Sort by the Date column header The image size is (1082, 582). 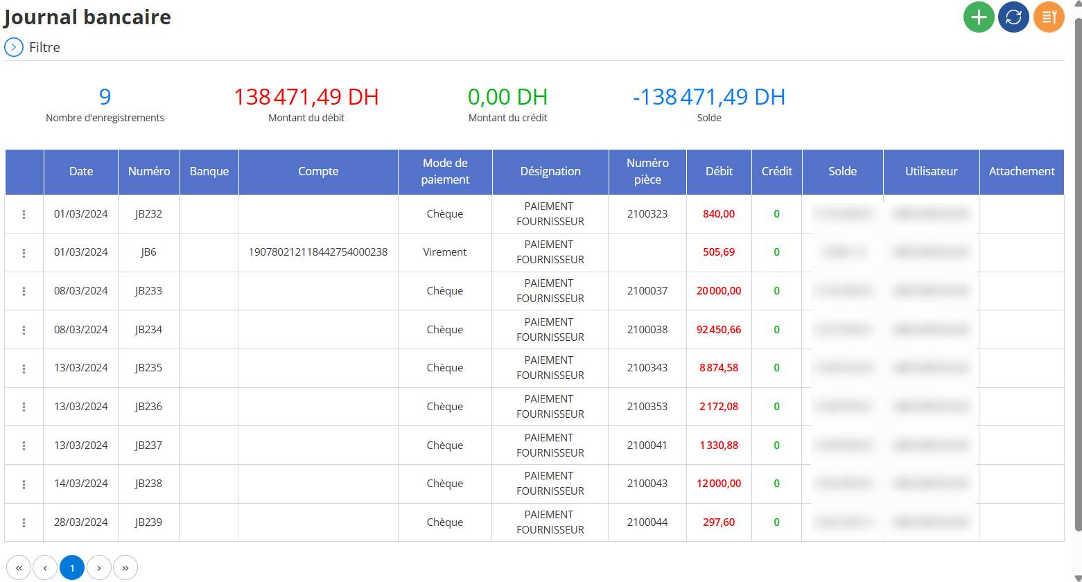(x=81, y=171)
